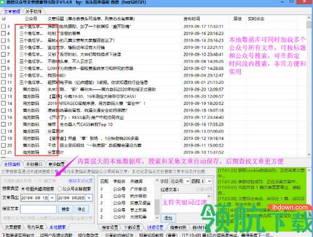Open the 下载设置 tab
This screenshot has height=237, width=313.
point(132,228)
